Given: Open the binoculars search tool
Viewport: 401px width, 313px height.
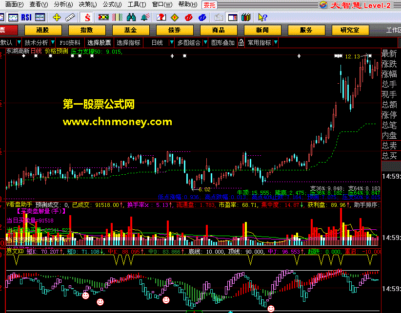Looking at the screenshot, I should 131,18.
